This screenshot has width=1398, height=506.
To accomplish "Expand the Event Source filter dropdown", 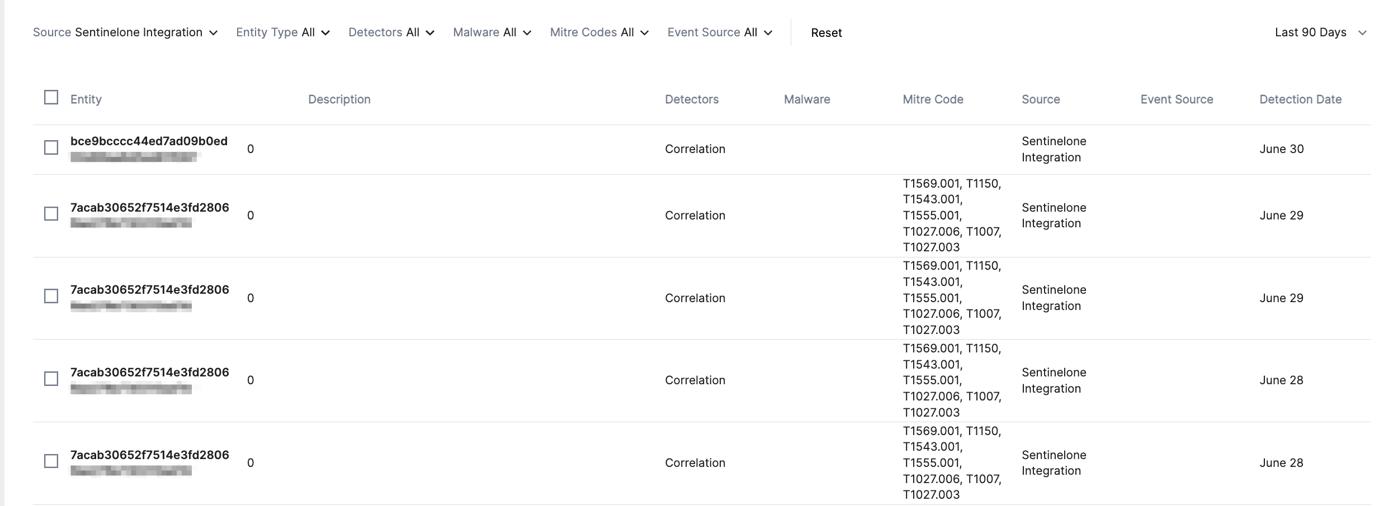I will (x=719, y=32).
